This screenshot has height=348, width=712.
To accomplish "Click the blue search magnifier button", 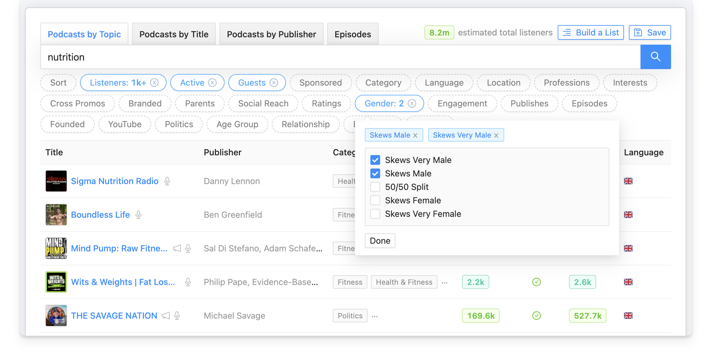I will coord(655,57).
